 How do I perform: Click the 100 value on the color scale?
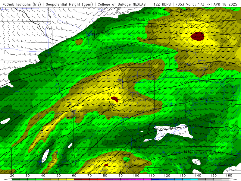coord(136,176)
